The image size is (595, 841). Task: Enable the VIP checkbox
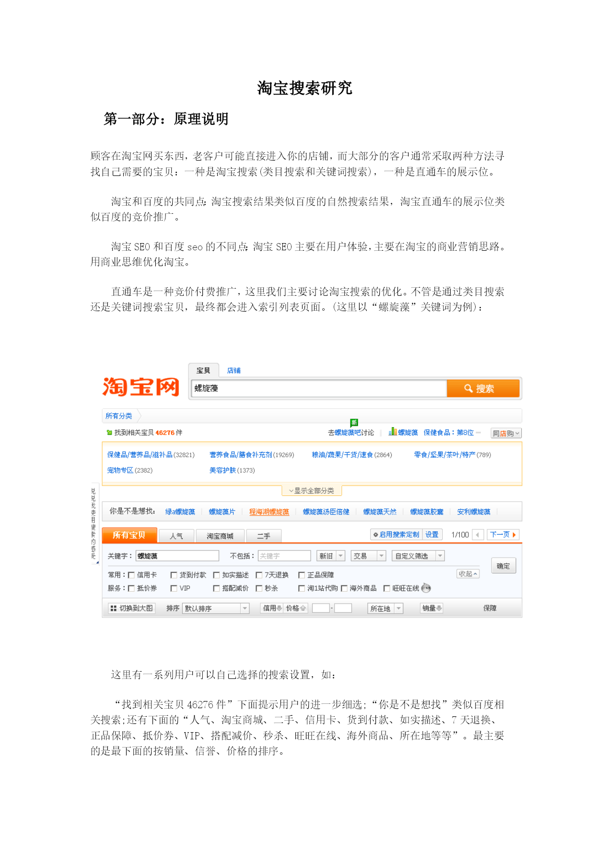174,588
